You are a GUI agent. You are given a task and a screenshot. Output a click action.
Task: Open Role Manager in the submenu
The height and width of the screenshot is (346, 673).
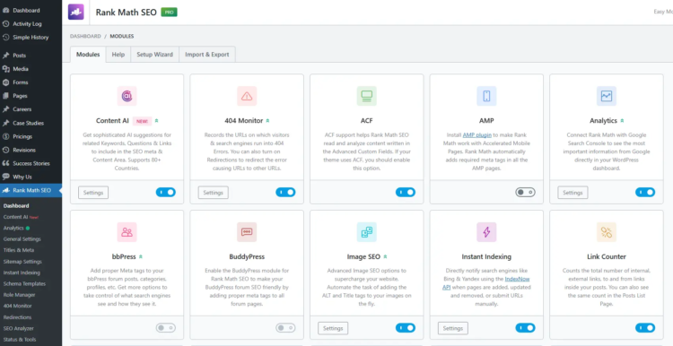point(19,295)
